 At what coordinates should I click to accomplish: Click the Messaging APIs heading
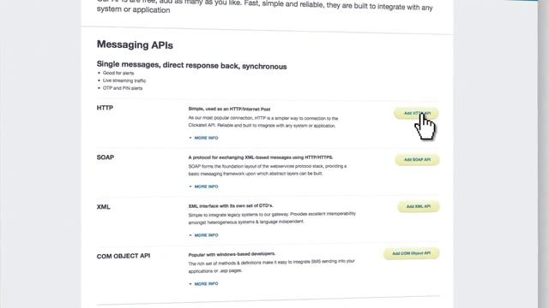(135, 44)
